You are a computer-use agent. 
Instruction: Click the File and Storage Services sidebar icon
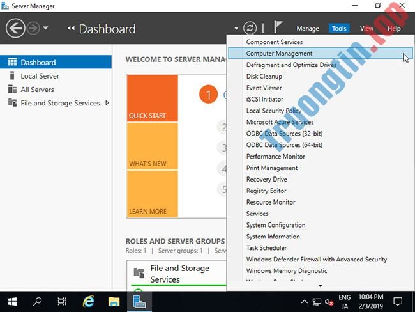tap(12, 102)
